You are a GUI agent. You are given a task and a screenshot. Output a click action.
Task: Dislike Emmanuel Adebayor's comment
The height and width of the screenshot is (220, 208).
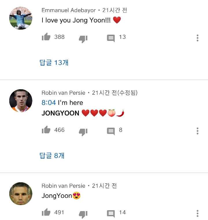point(83,39)
